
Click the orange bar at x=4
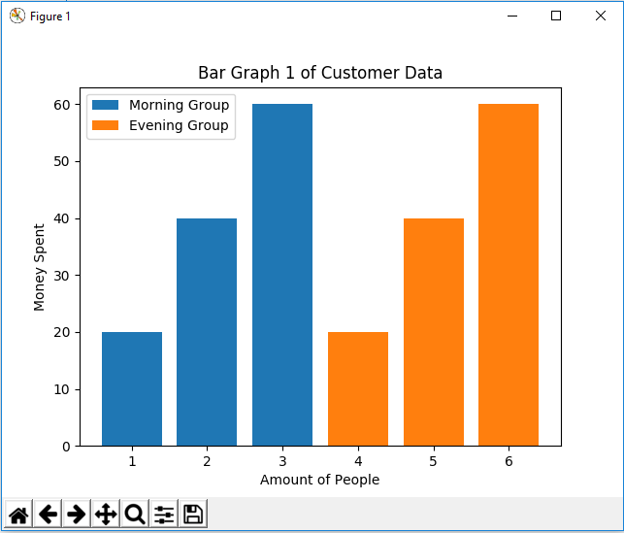(358, 389)
